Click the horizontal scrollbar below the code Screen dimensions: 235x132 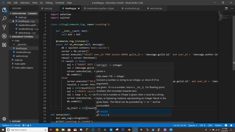pos(122,122)
